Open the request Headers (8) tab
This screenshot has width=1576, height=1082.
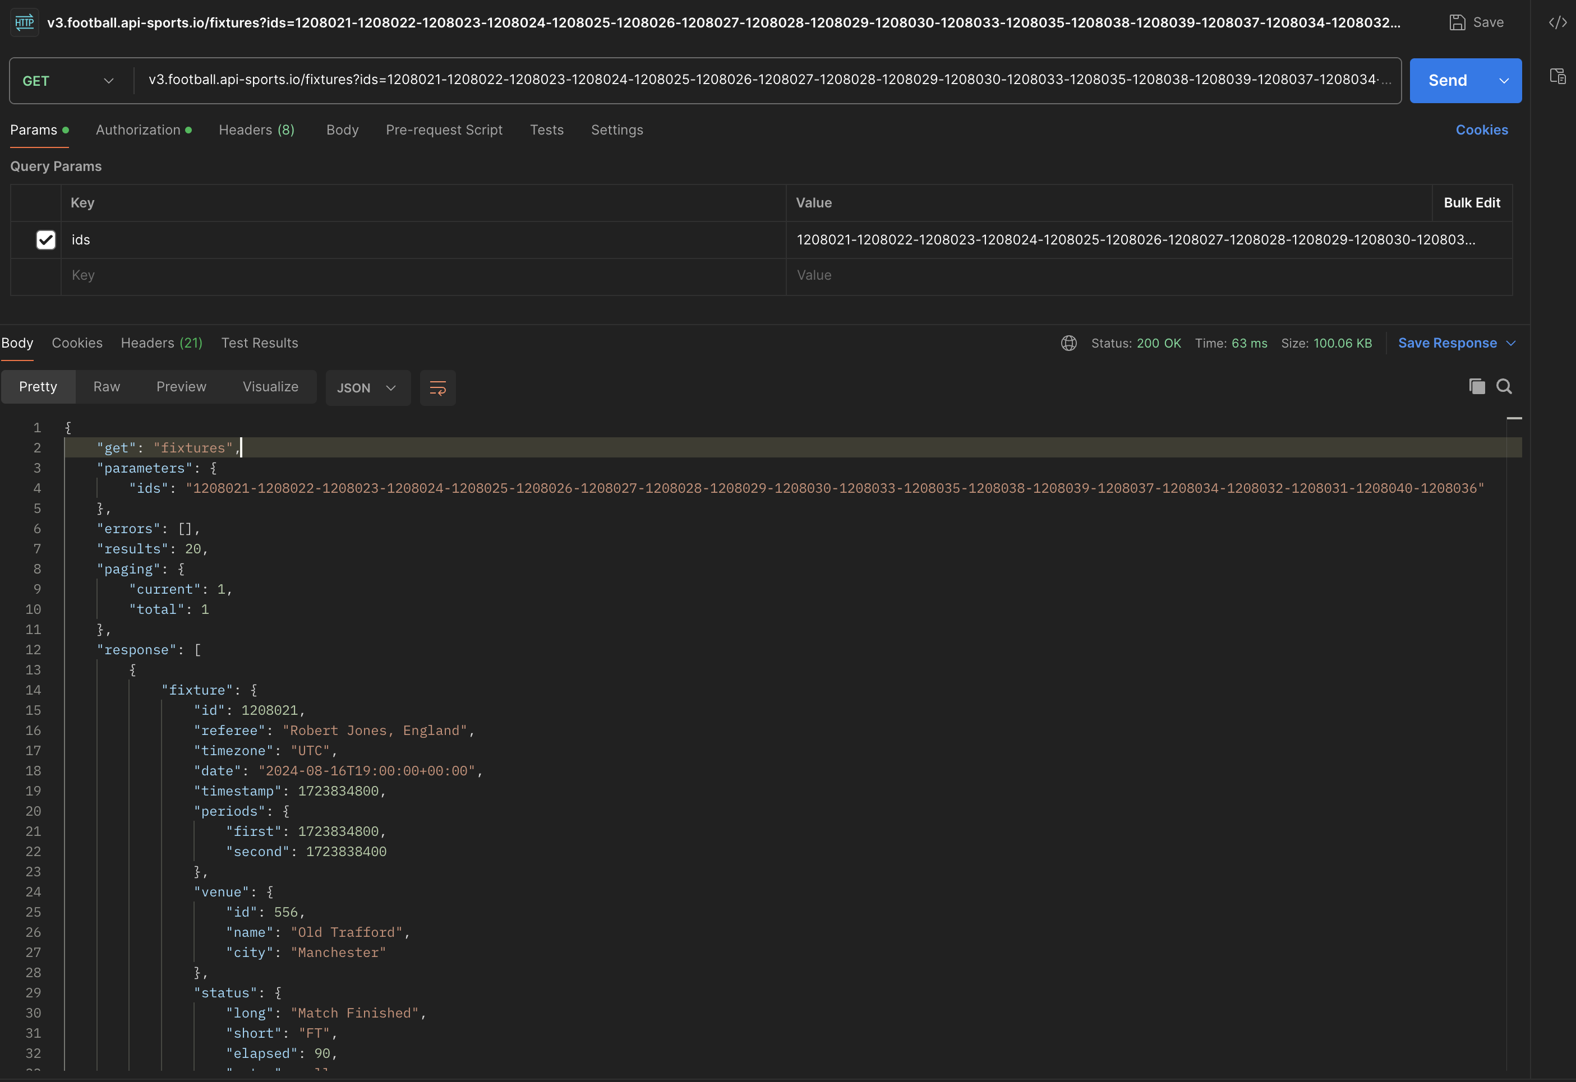pyautogui.click(x=256, y=130)
